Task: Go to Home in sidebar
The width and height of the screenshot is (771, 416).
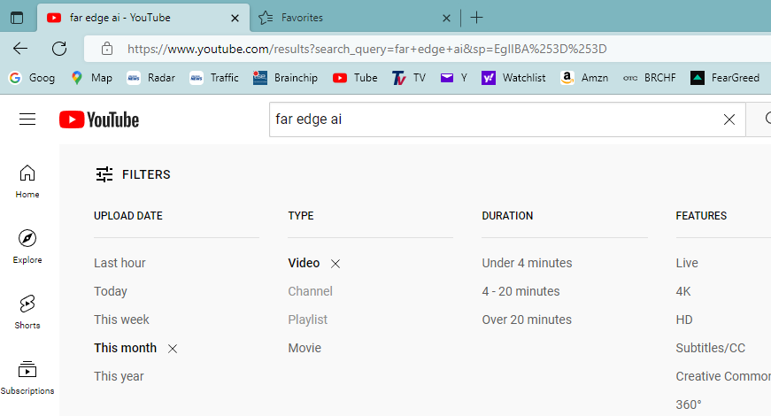Action: coord(27,181)
